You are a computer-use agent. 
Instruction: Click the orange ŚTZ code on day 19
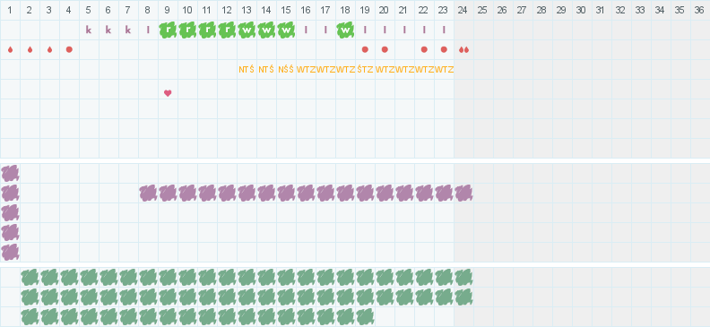[x=365, y=70]
